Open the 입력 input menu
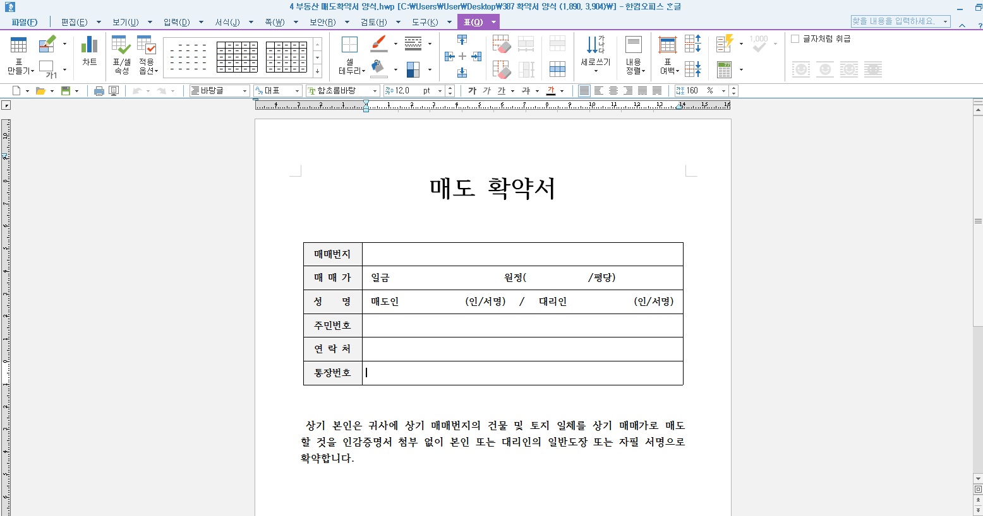 tap(176, 22)
